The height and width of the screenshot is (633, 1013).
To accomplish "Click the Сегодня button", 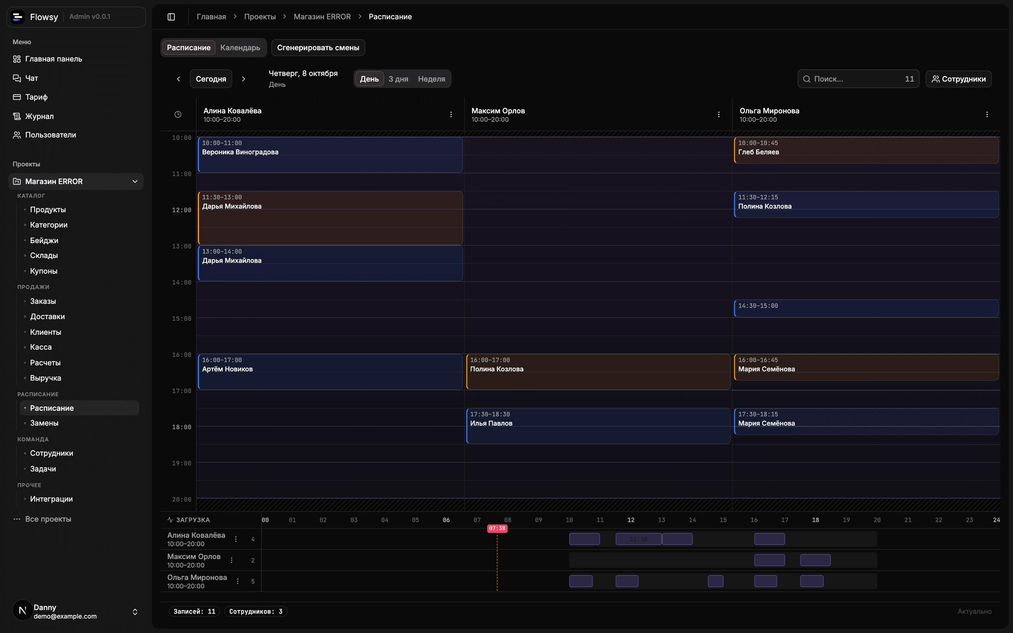I will pos(211,79).
